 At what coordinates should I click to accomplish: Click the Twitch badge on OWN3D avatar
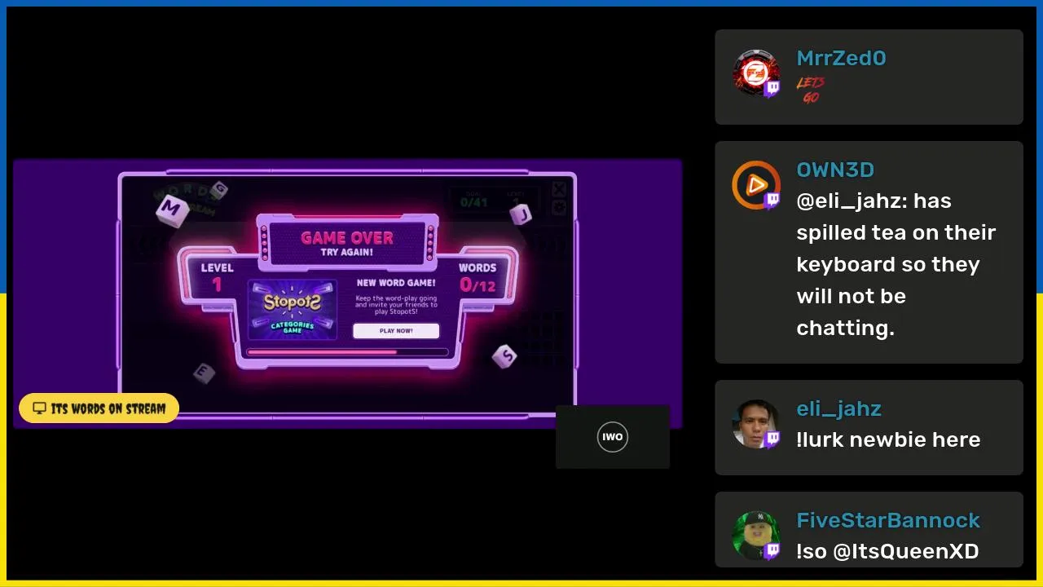pyautogui.click(x=772, y=200)
